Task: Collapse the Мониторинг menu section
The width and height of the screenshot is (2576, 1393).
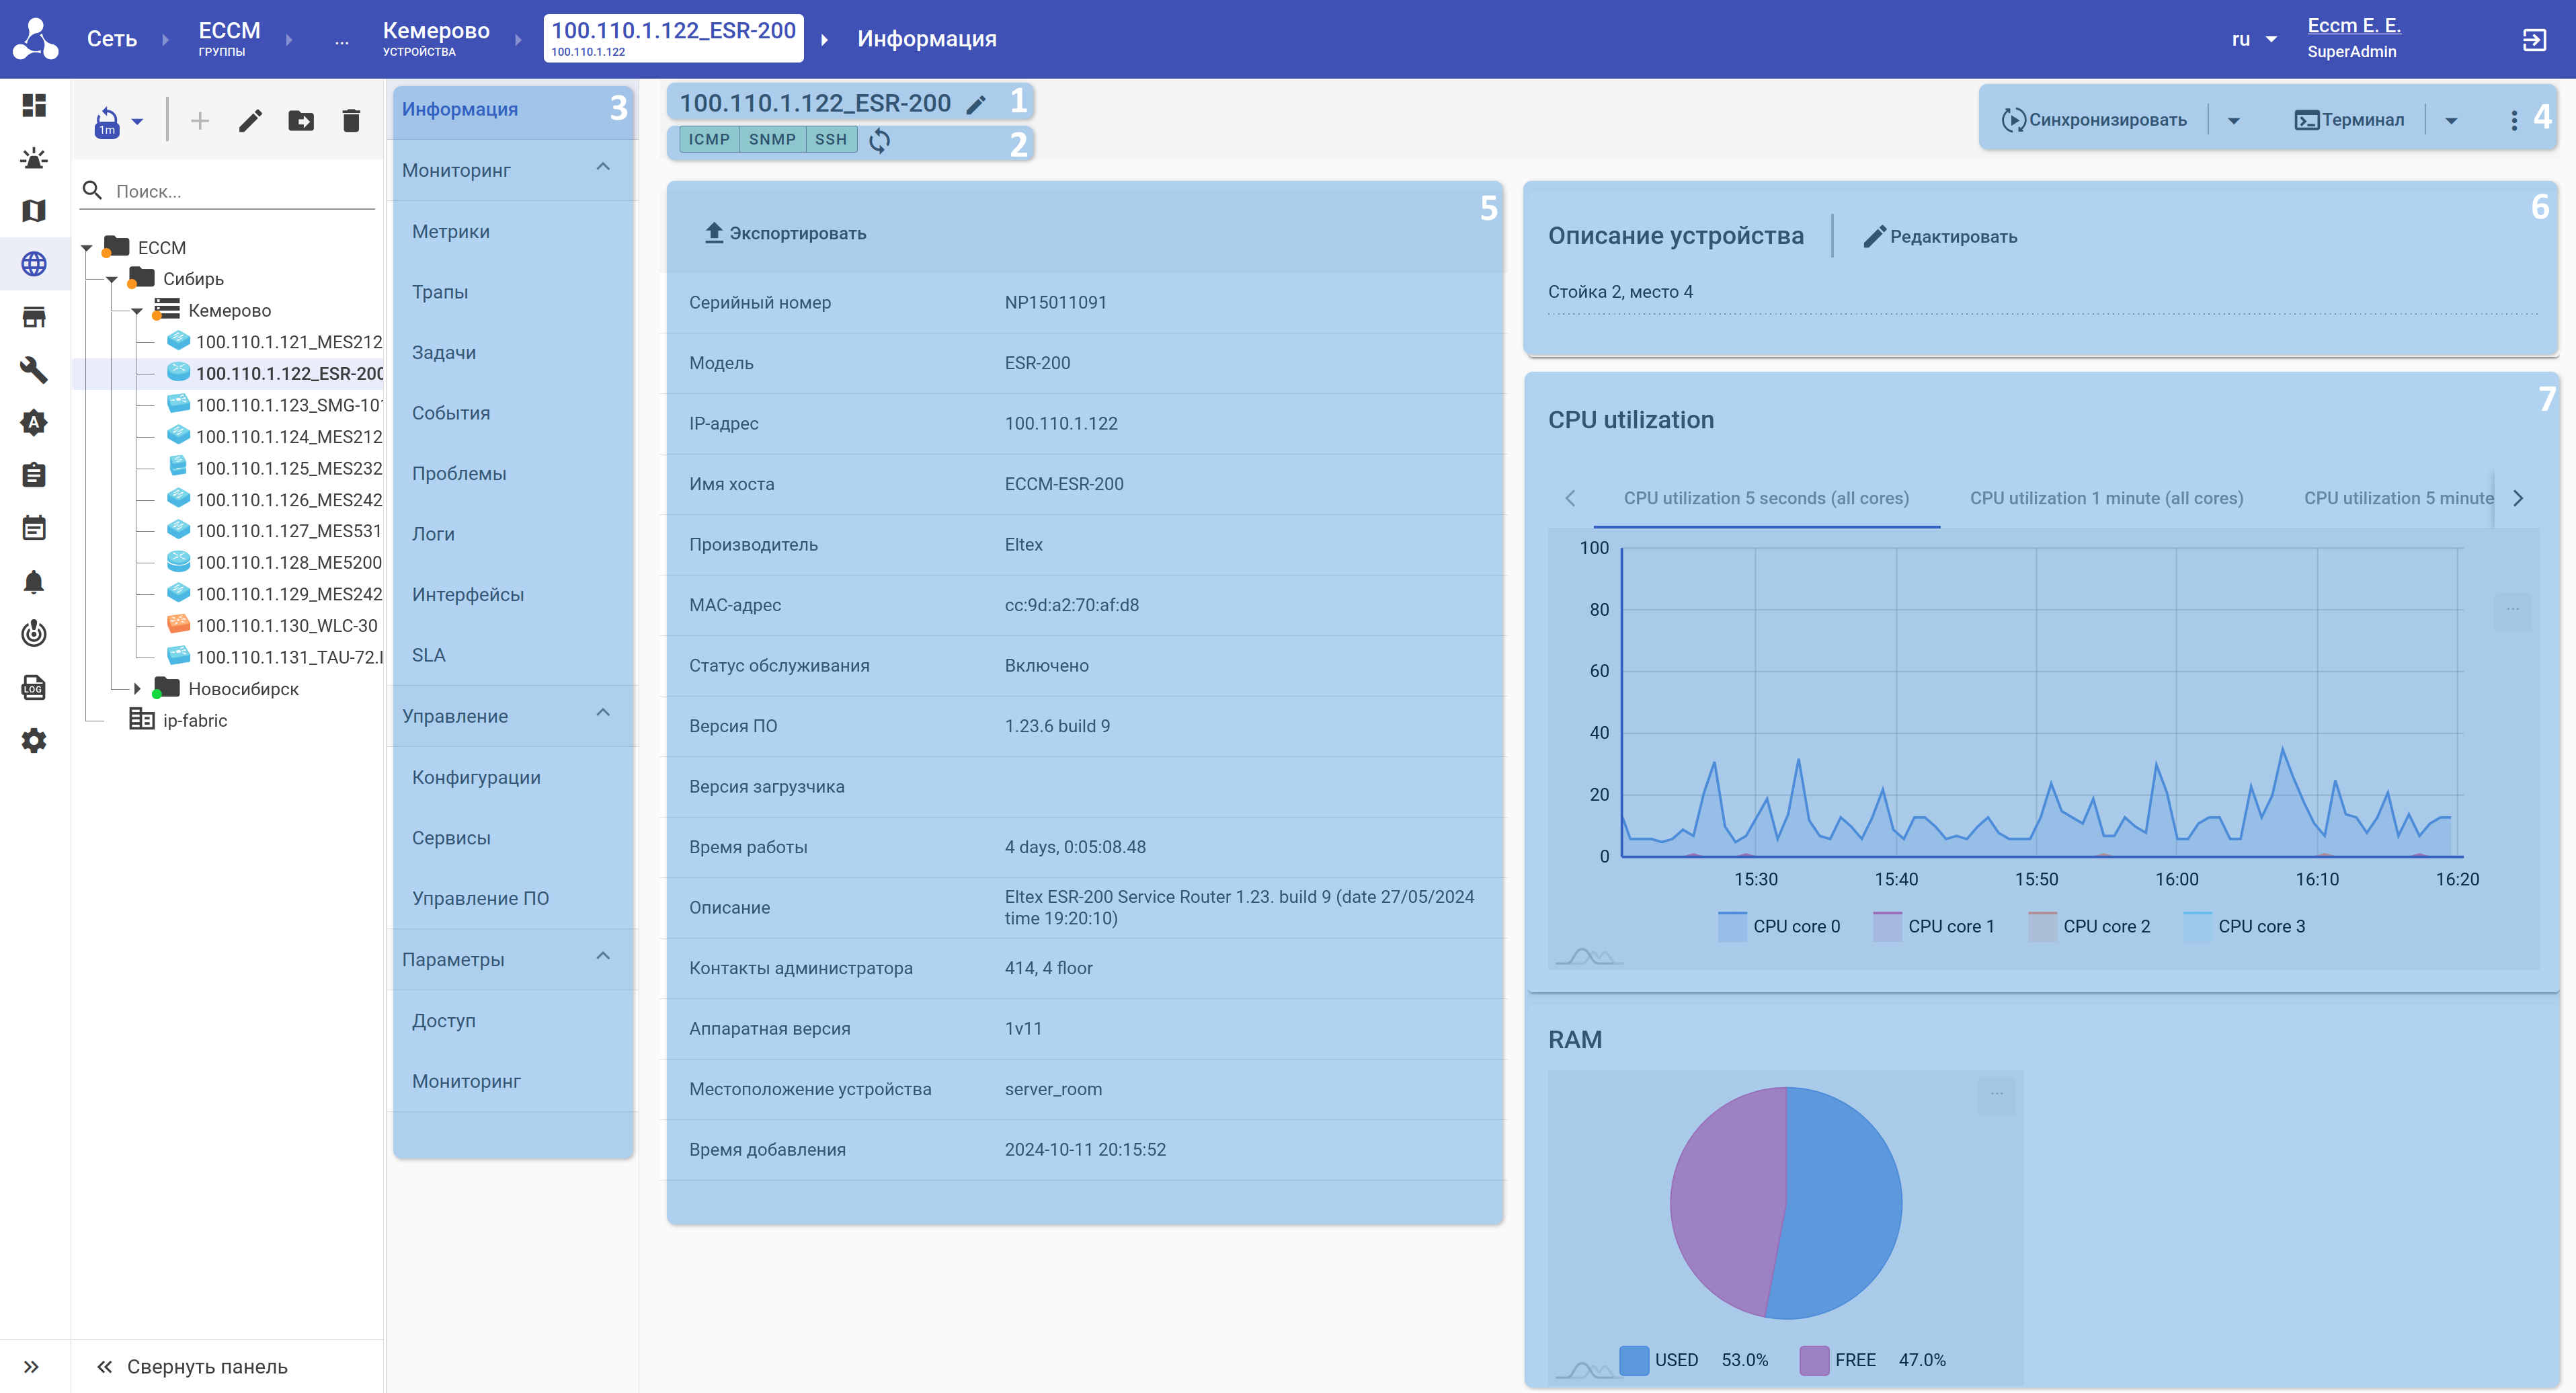Action: [603, 168]
